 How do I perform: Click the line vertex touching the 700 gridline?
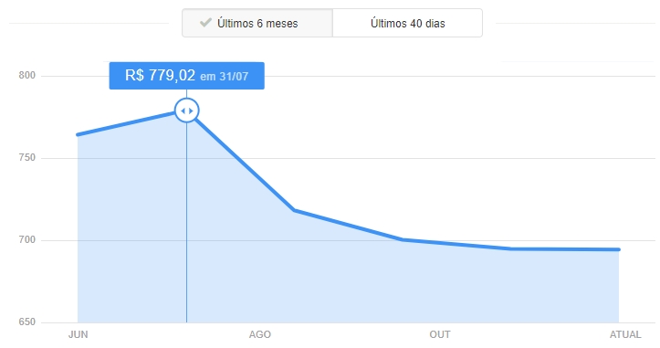(403, 239)
